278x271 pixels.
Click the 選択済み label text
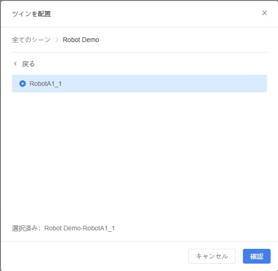coord(27,228)
